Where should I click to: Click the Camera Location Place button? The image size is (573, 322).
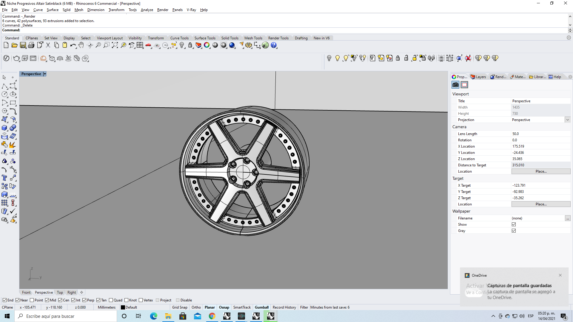541,171
